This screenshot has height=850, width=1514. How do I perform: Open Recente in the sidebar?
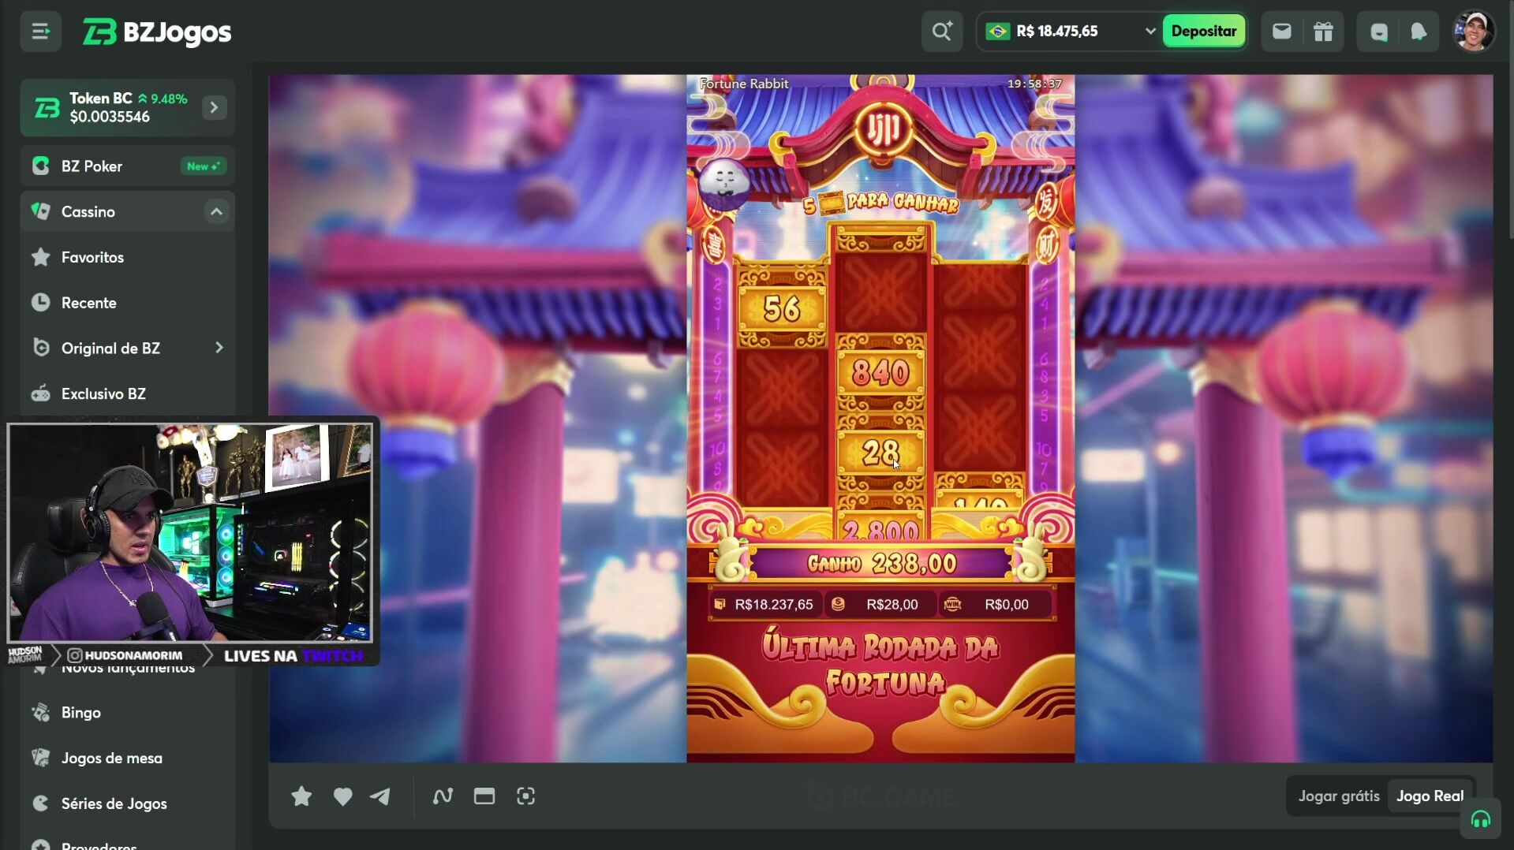[x=128, y=303]
